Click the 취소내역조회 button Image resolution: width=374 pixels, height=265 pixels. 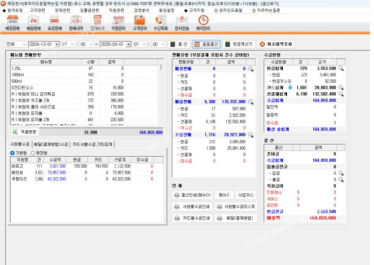276,44
